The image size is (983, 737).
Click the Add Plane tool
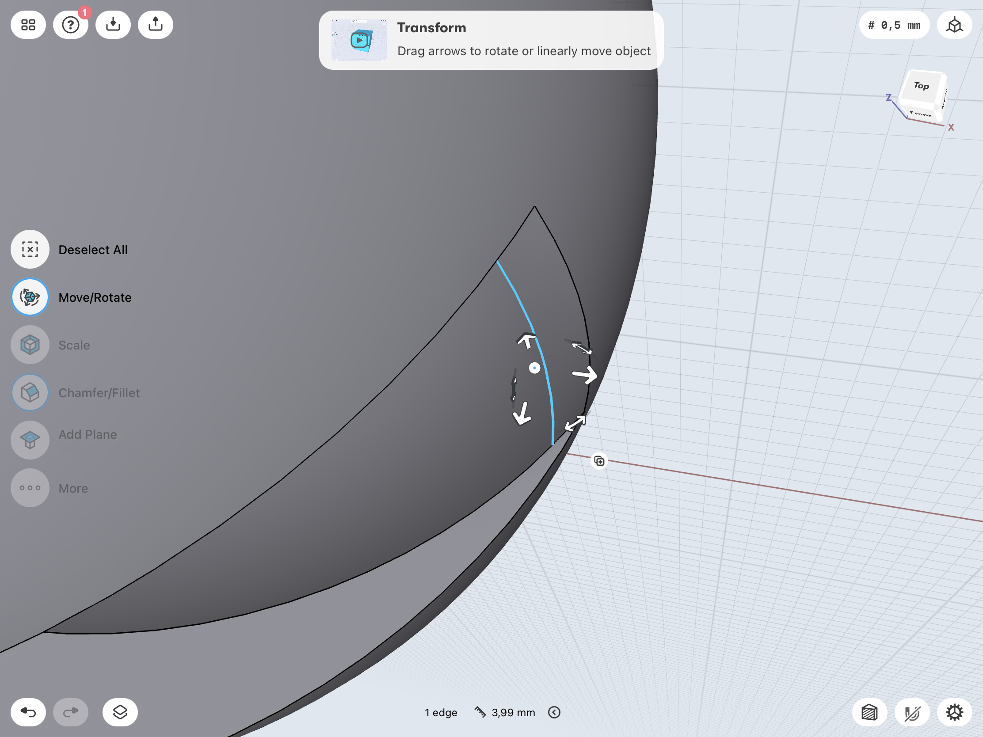(30, 440)
